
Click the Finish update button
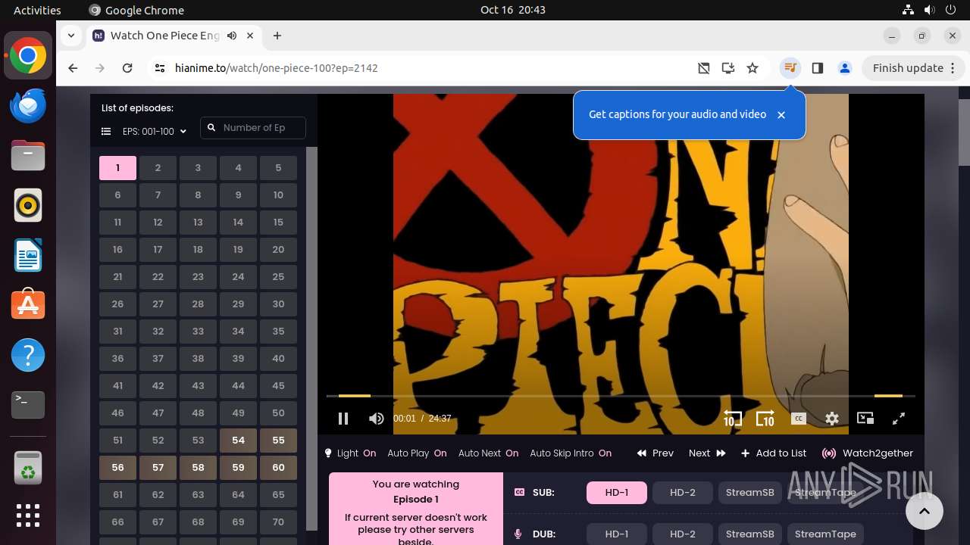[x=914, y=68]
